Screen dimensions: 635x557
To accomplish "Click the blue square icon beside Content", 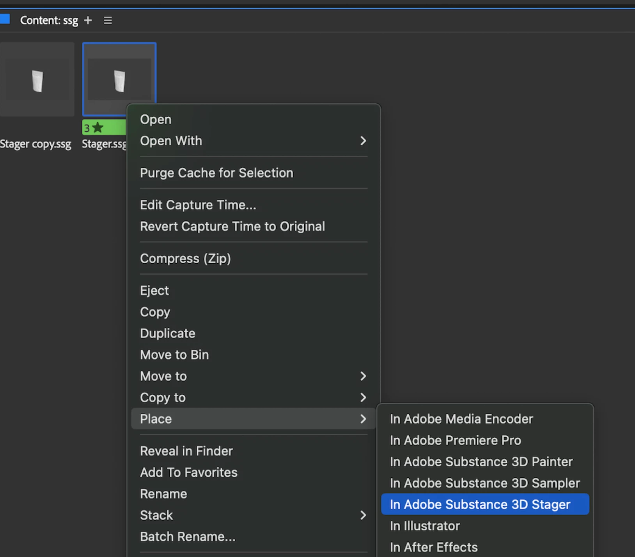I will pos(5,19).
